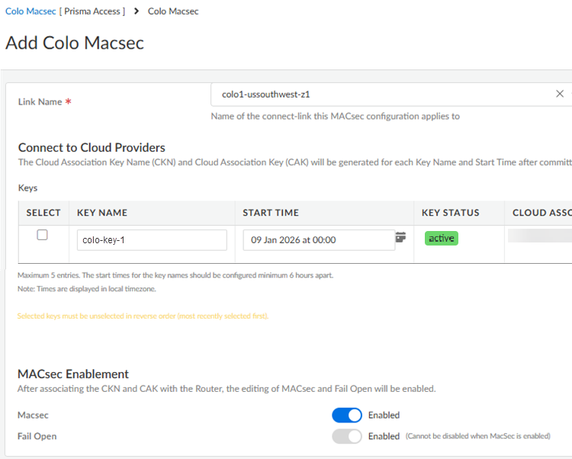Screen dimensions: 572x459
Task: Open the Link Name dropdown
Action: coord(381,95)
